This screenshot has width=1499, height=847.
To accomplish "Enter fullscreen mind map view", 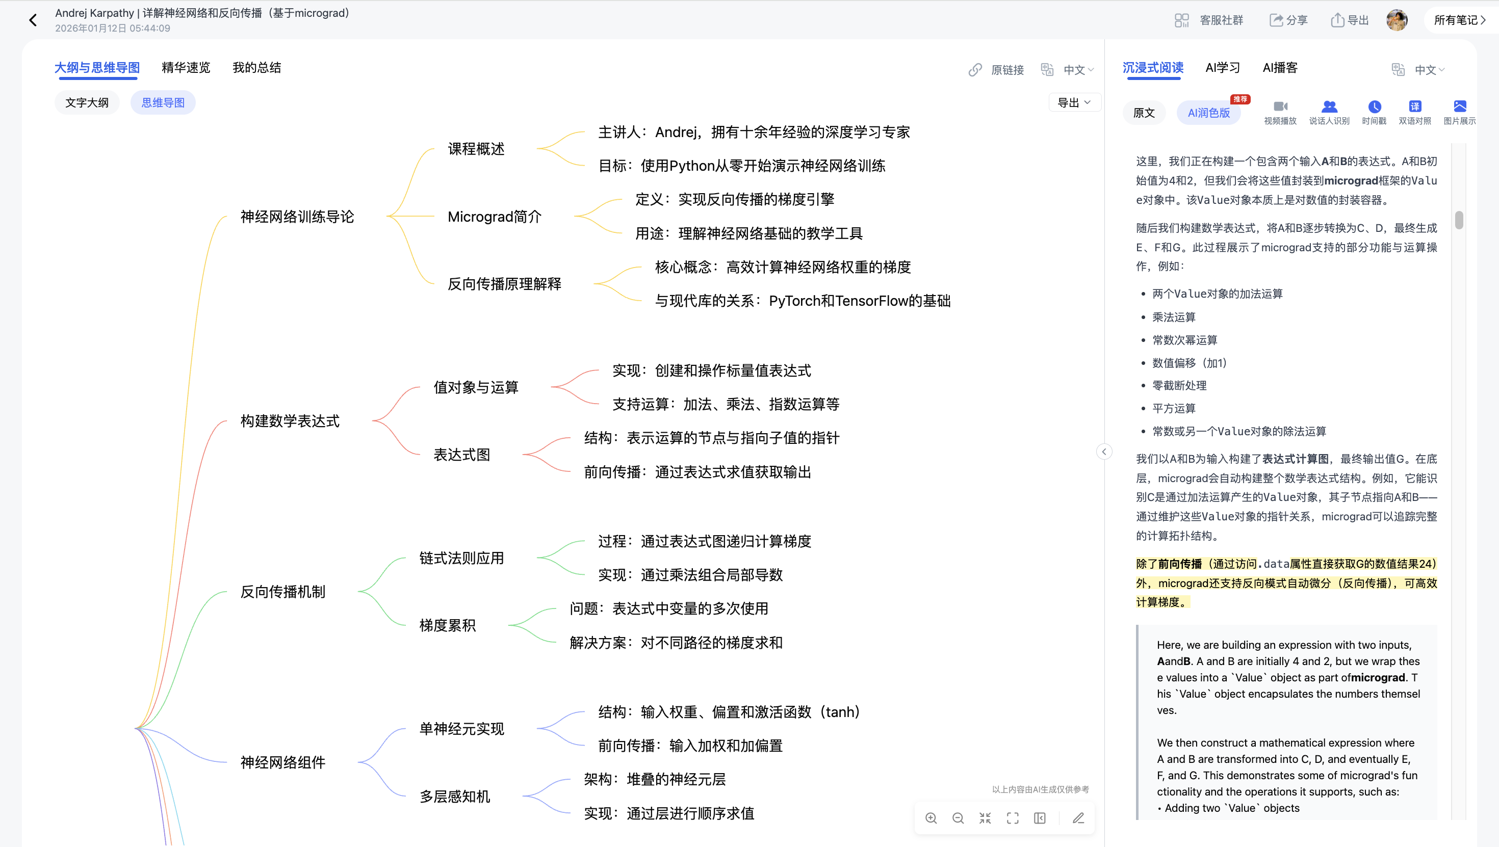I will [x=1013, y=818].
